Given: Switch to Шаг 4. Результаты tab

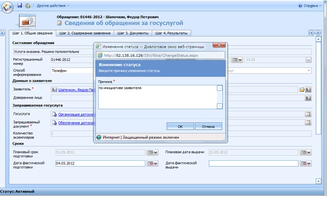Looking at the screenshot, I should click(x=171, y=33).
